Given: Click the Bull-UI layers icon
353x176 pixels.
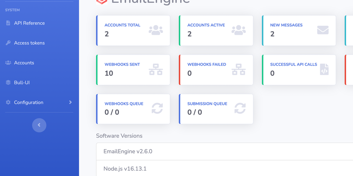Looking at the screenshot, I should coord(8,82).
